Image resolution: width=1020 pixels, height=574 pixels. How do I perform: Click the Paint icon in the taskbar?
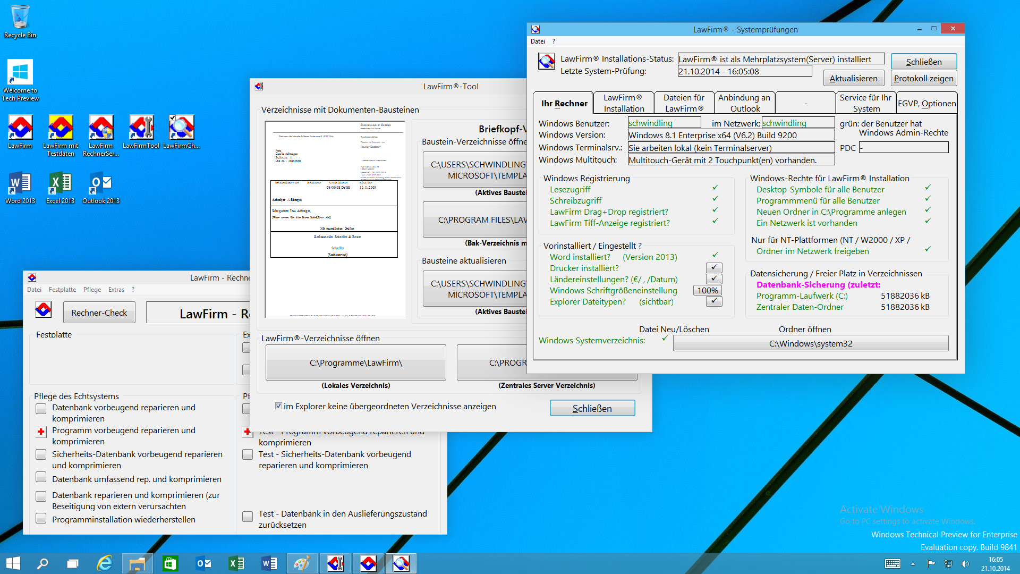(x=302, y=563)
